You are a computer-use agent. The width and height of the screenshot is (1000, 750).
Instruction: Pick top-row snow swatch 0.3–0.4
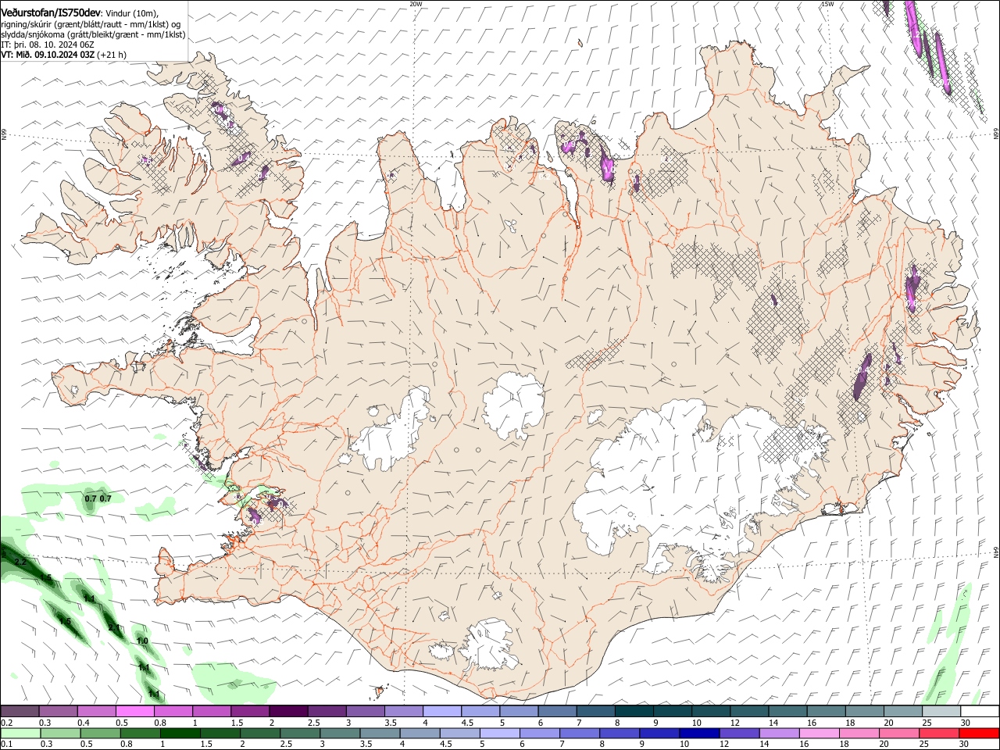tap(58, 712)
